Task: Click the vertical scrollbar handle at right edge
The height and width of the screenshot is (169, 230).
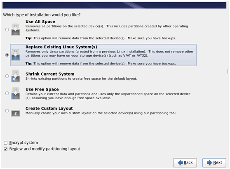Action: pos(228,71)
